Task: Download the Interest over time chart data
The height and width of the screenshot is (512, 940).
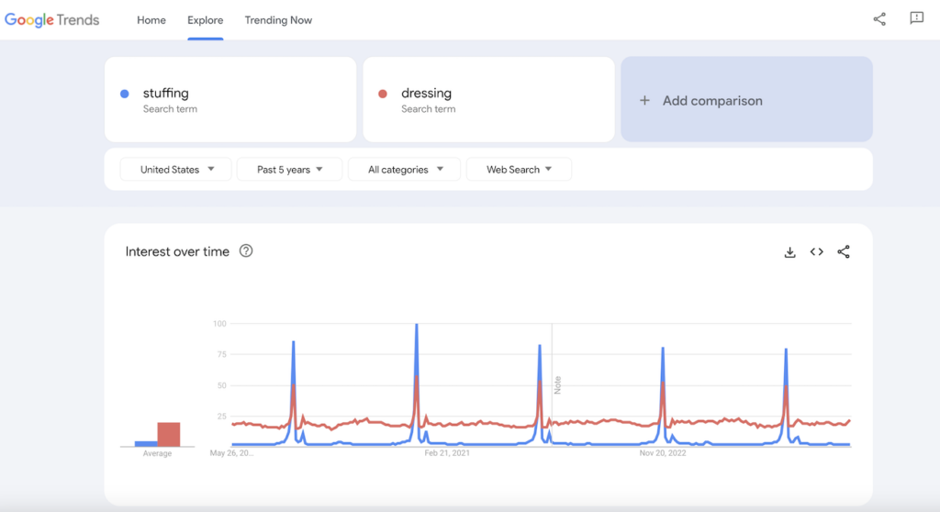Action: (789, 252)
